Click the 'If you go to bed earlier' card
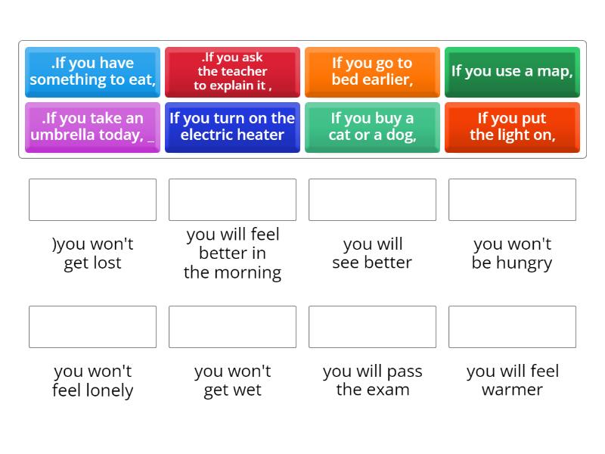605x454 pixels. [x=372, y=72]
